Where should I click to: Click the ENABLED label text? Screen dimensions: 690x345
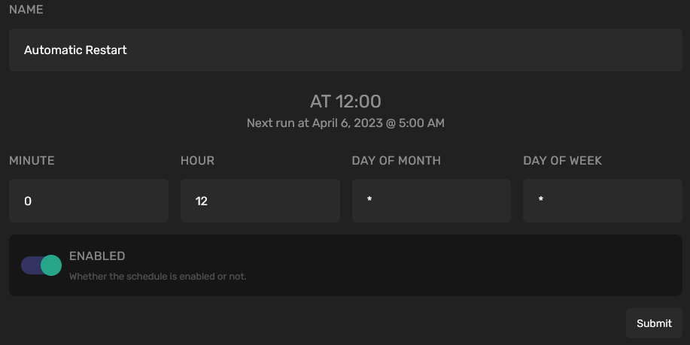coord(97,256)
